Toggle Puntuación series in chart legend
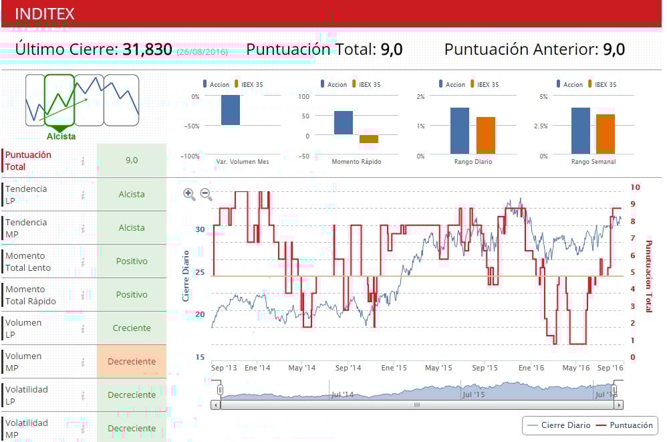This screenshot has width=667, height=442. 624,425
